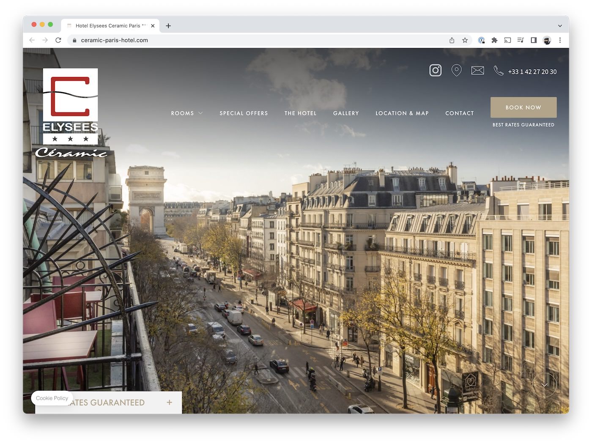Click the scroll-down circle arrow icon
This screenshot has width=592, height=444.
coord(544,385)
